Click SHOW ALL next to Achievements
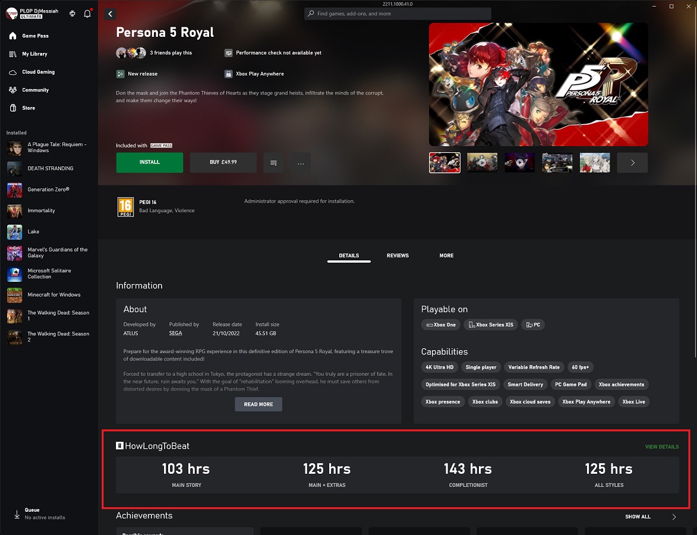The width and height of the screenshot is (697, 535). pyautogui.click(x=638, y=517)
